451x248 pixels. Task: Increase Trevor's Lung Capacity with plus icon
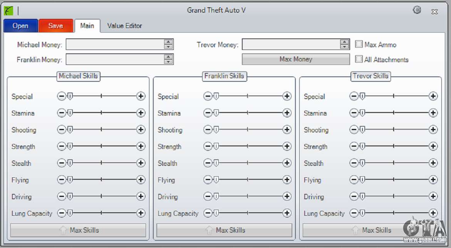tap(433, 213)
